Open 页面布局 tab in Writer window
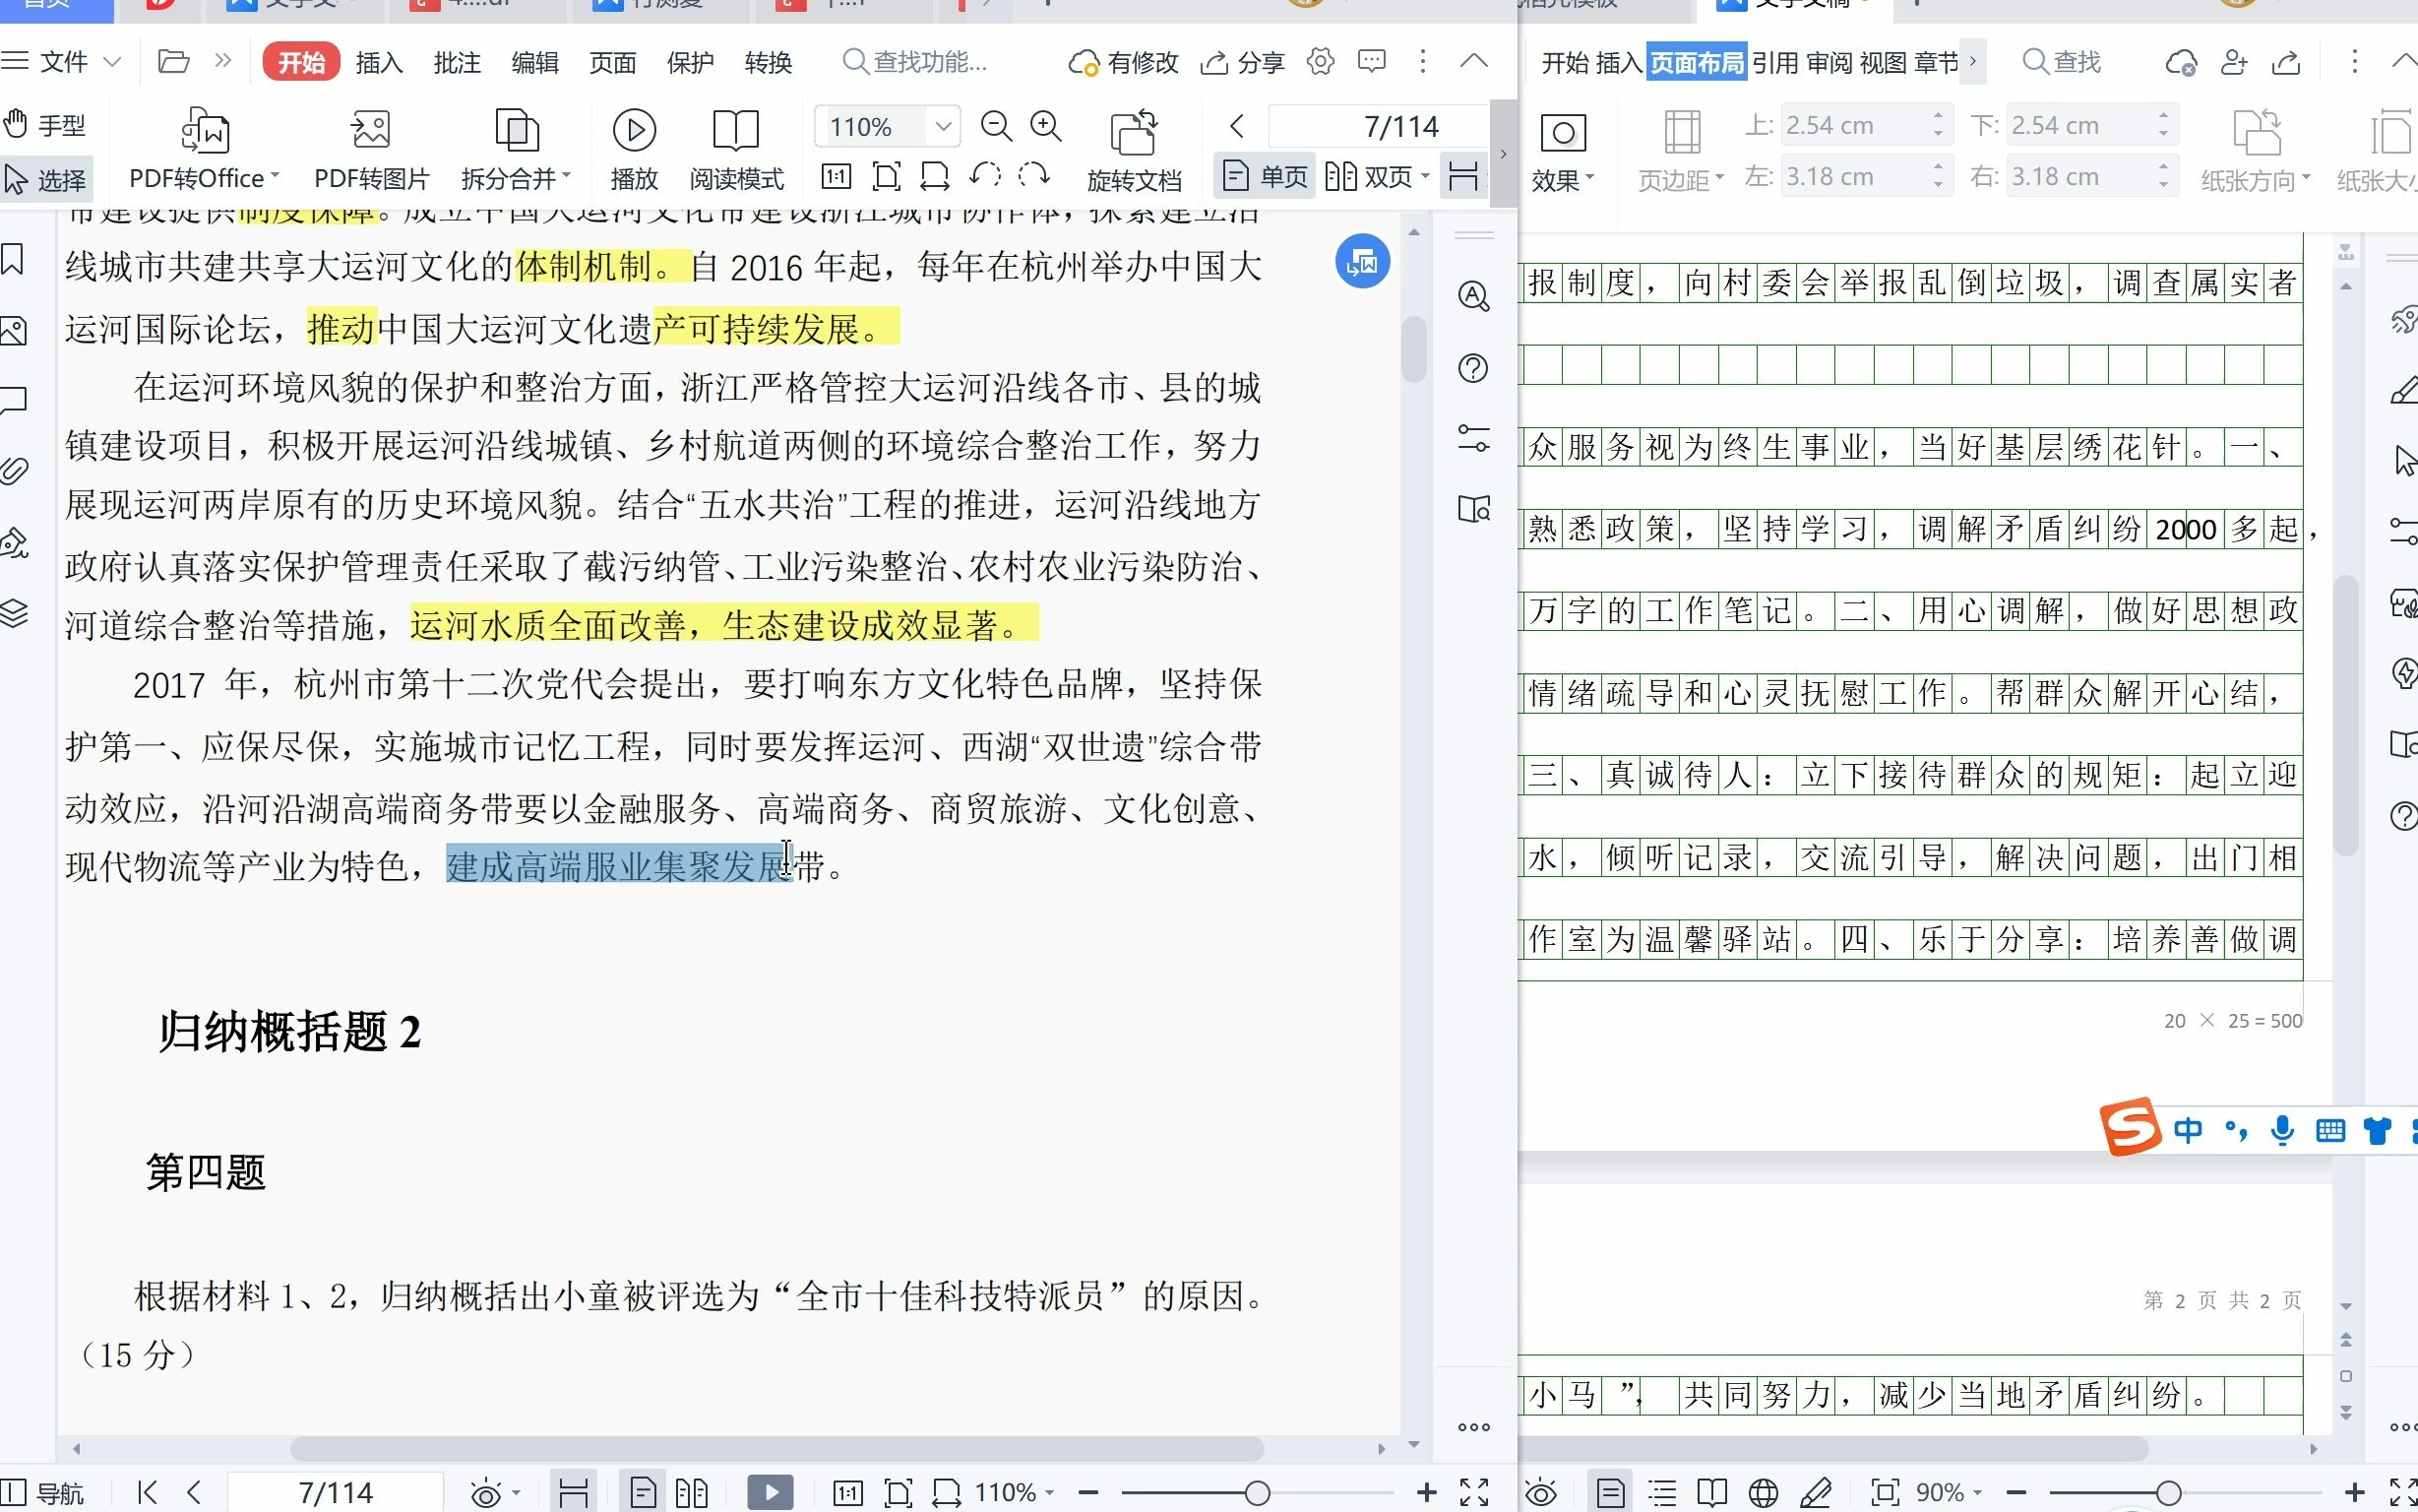 coord(1698,63)
